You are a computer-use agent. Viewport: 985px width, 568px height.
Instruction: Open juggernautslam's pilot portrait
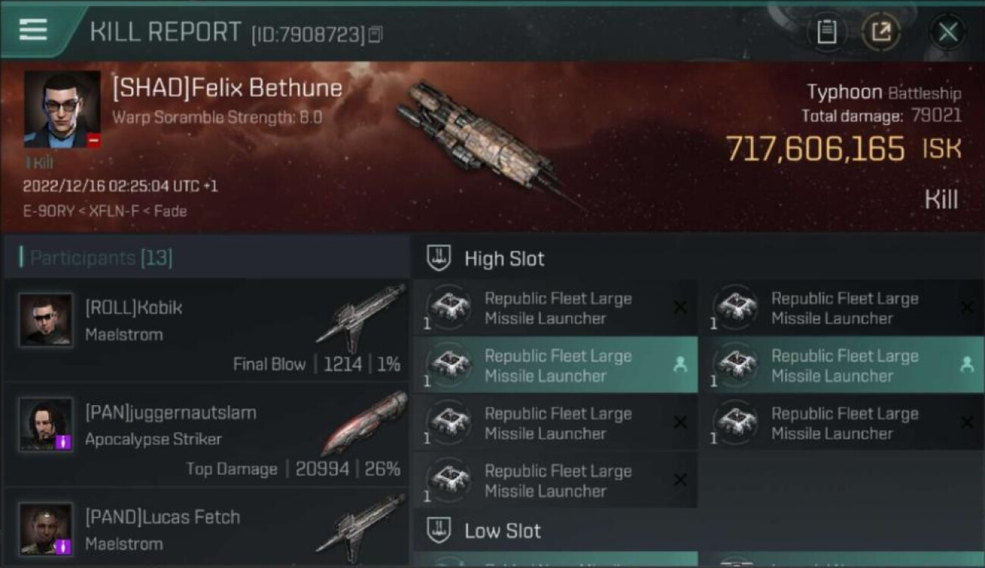46,424
